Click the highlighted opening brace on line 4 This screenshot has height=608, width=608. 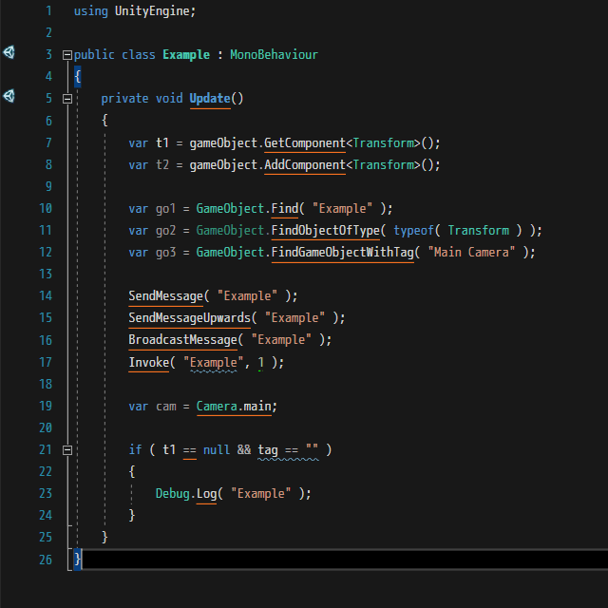[x=78, y=77]
